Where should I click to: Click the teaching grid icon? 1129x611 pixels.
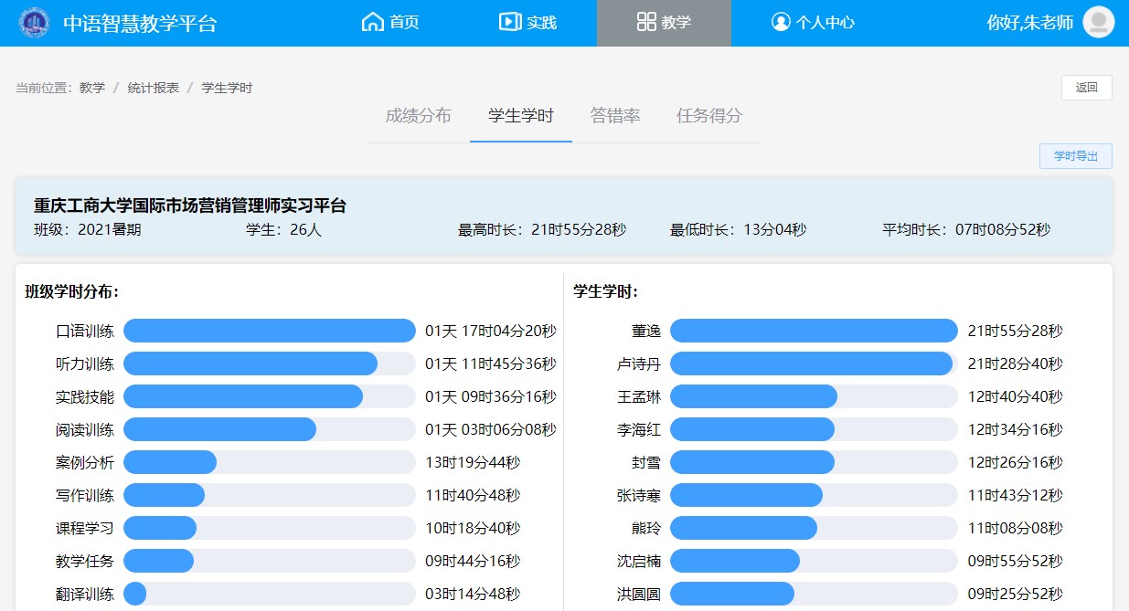(646, 22)
